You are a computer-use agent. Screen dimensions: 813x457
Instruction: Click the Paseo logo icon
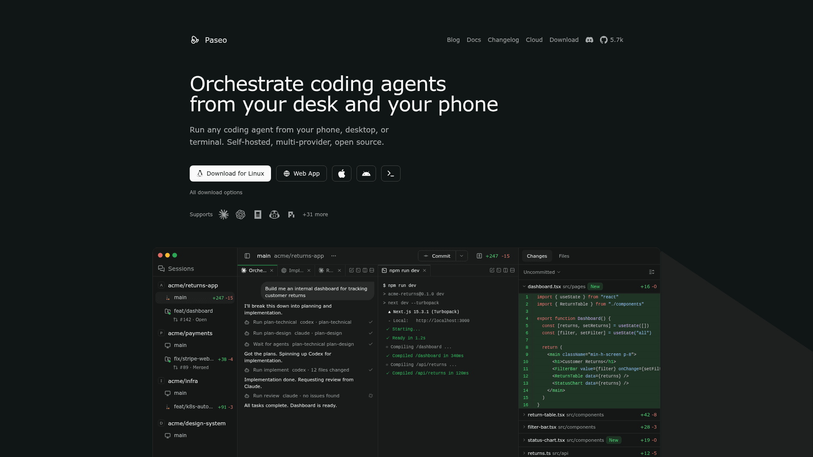click(x=195, y=40)
